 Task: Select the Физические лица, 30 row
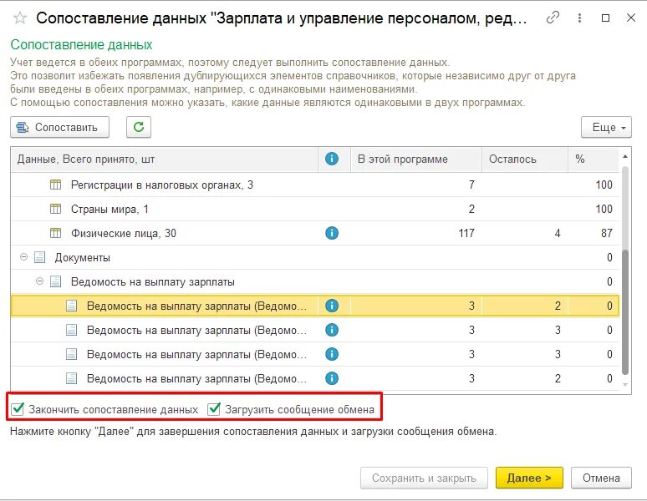tap(315, 233)
